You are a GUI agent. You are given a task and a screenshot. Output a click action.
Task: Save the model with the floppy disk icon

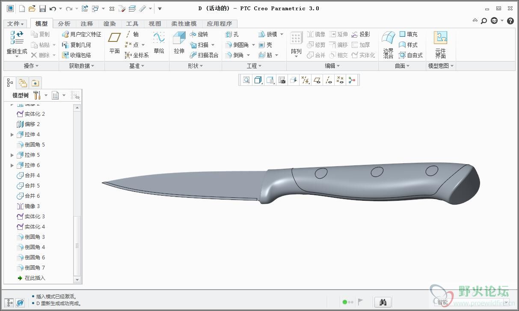(x=42, y=9)
